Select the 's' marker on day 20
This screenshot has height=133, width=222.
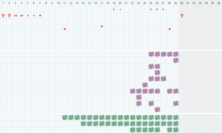tap(120, 9)
